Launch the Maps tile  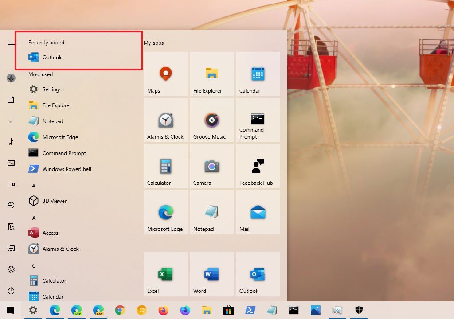165,74
